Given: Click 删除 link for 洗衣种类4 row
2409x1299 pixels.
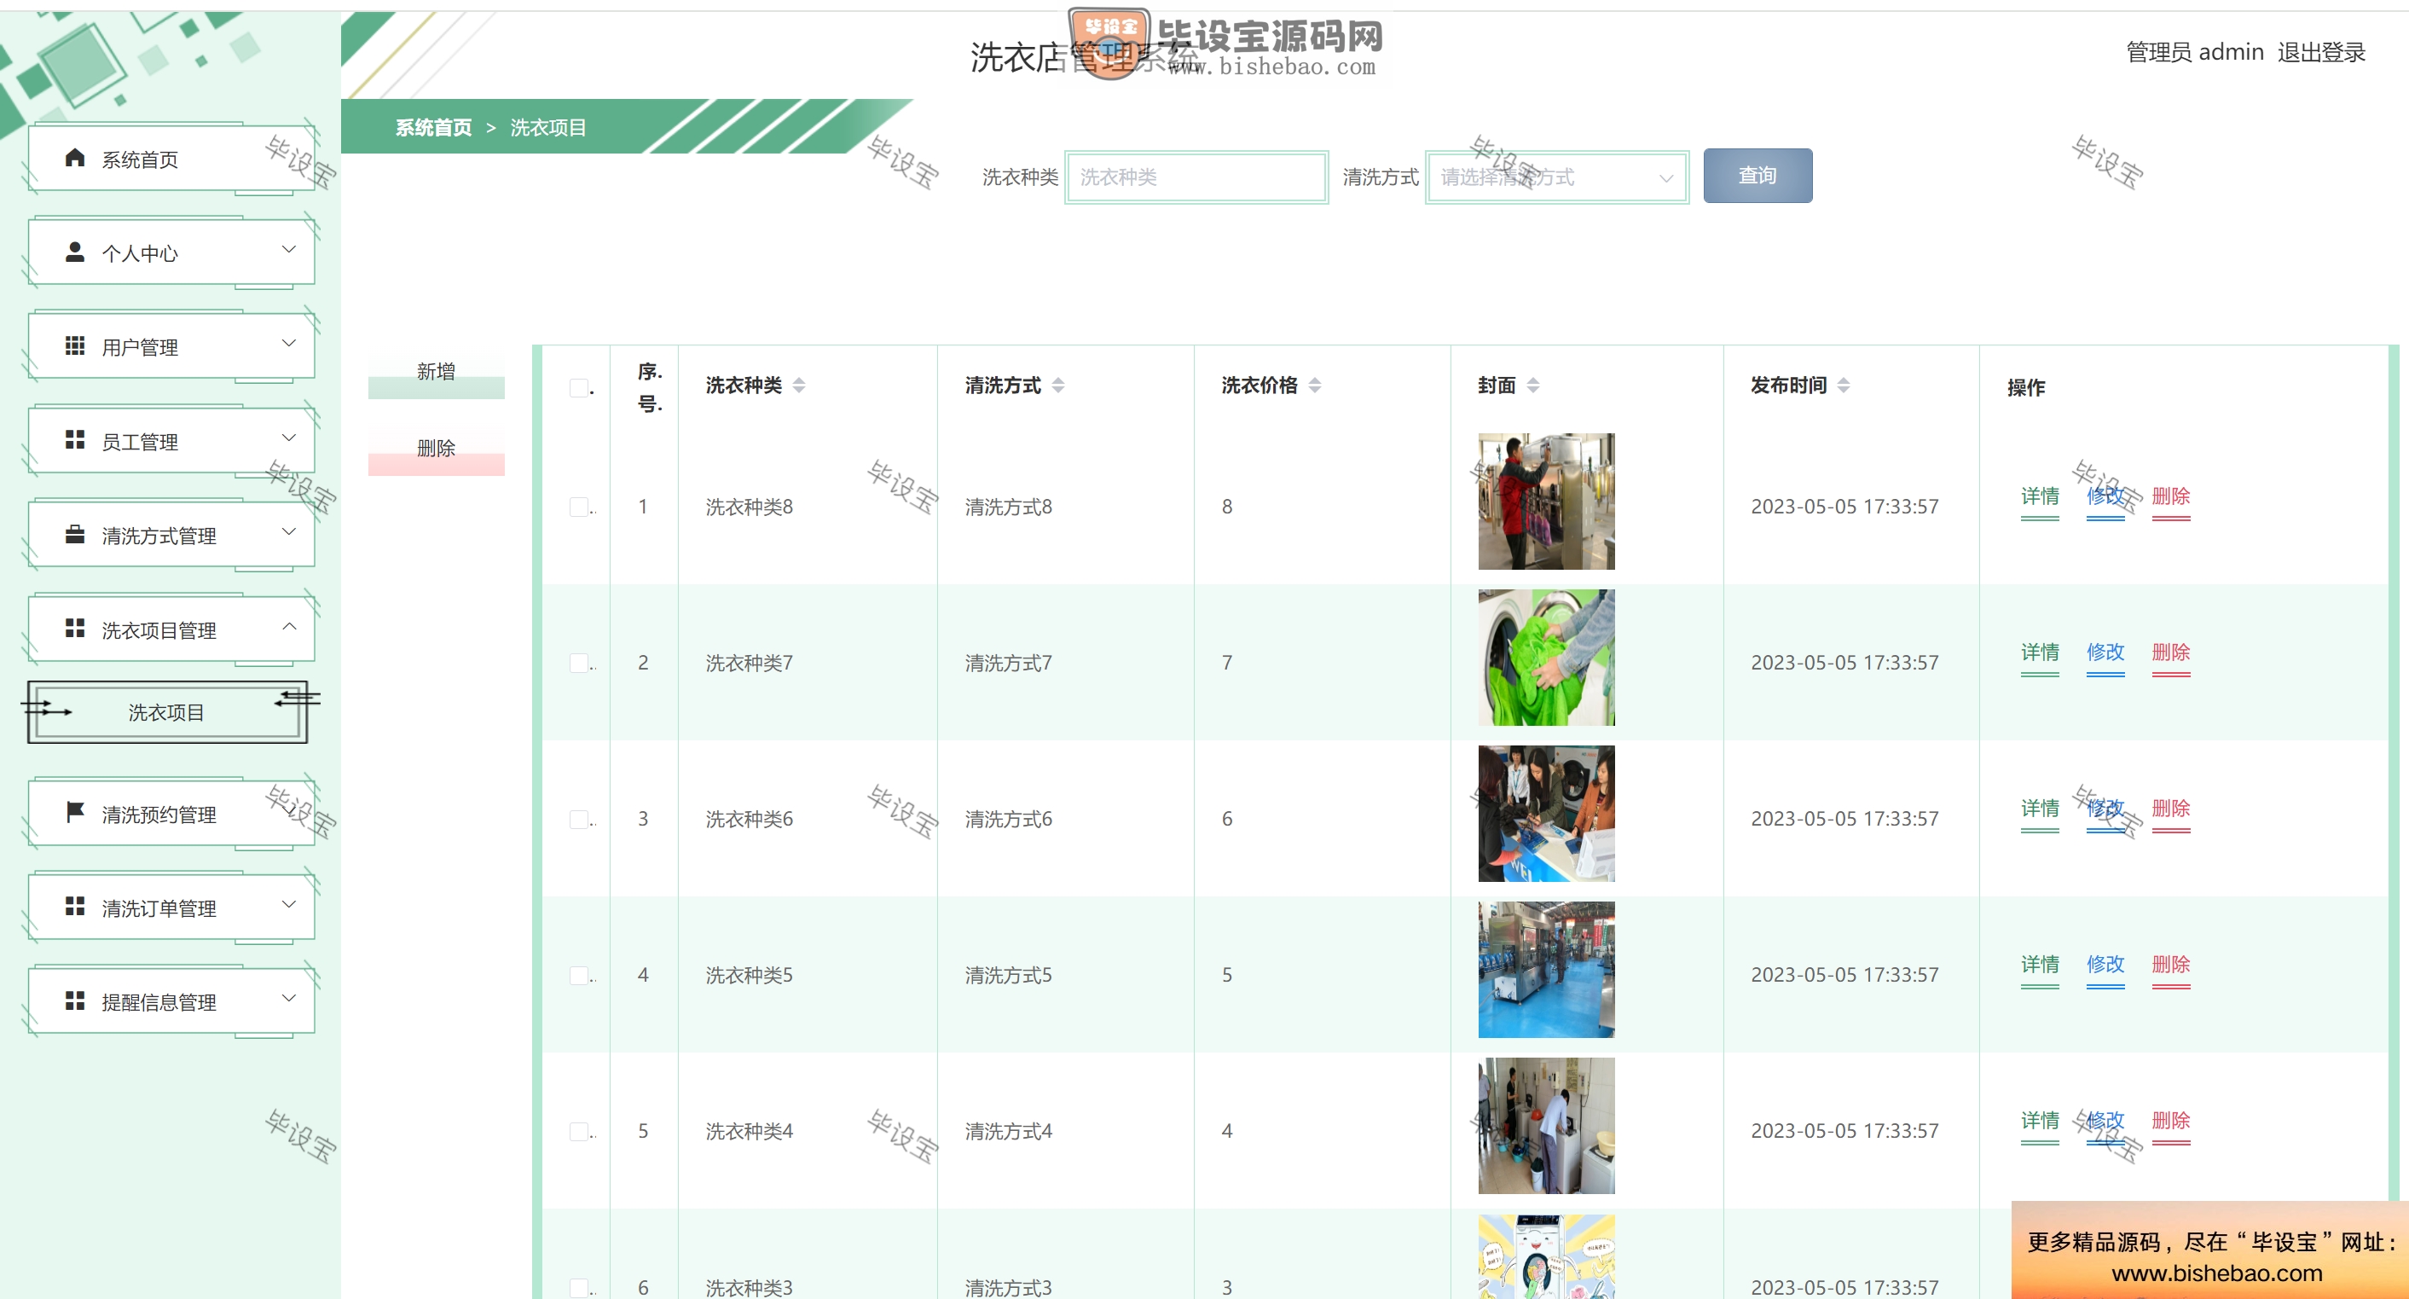Looking at the screenshot, I should point(2170,1122).
